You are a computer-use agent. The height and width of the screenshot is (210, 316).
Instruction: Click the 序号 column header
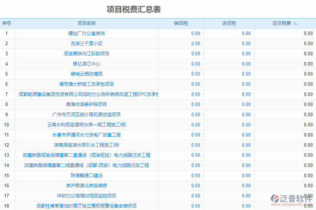[6, 23]
